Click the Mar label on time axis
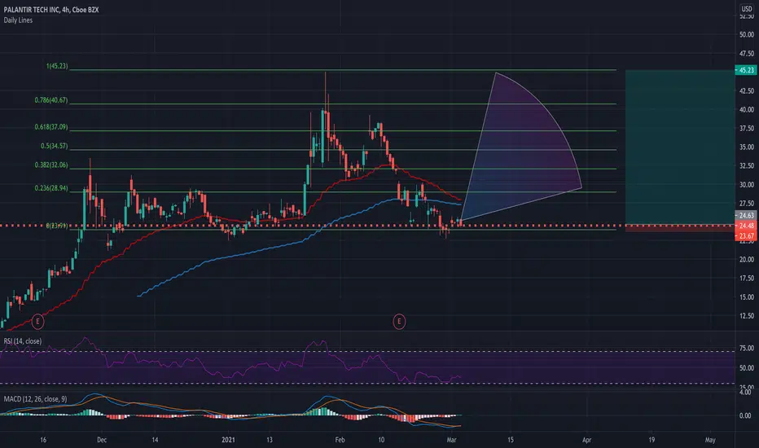The image size is (759, 448). point(452,440)
